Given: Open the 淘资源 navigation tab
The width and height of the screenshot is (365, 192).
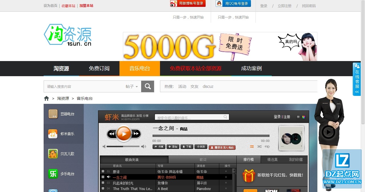Looking at the screenshot, I should point(61,68).
